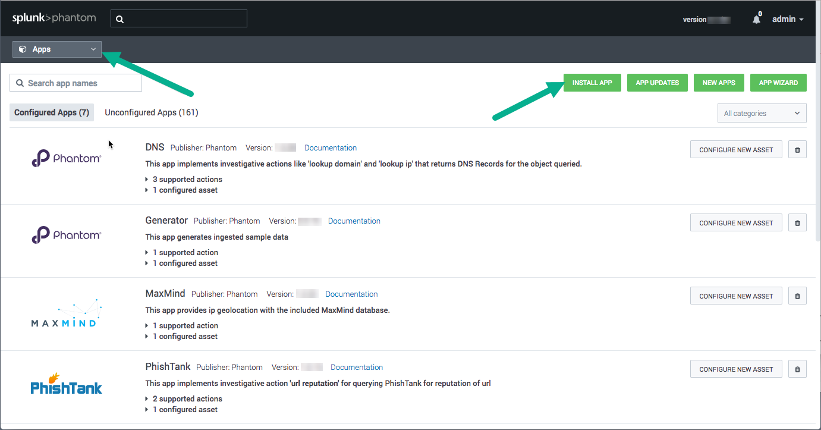Expand PhishTank 2 supported actions
This screenshot has width=821, height=430.
click(184, 398)
